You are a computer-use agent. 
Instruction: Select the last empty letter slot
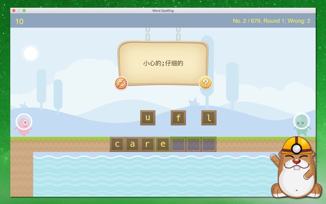tap(209, 144)
